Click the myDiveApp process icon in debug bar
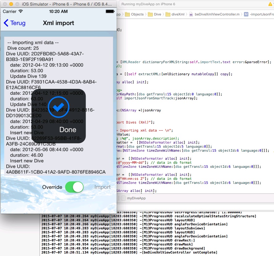The image size is (274, 256). (123, 198)
